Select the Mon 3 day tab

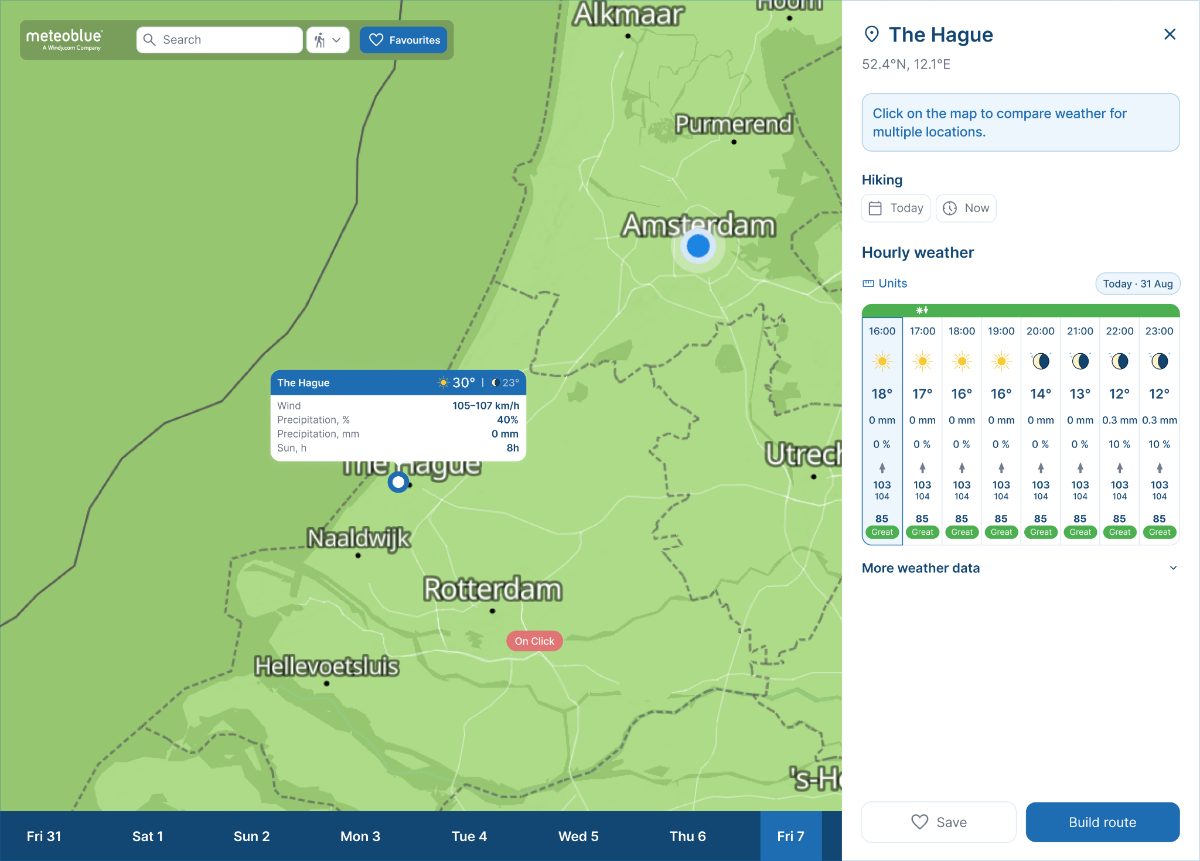[x=360, y=836]
